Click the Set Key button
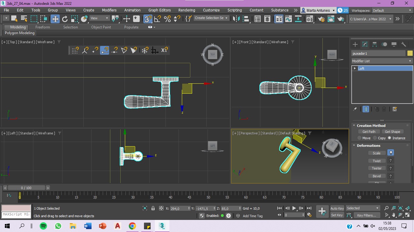This screenshot has width=414, height=232. point(337,215)
